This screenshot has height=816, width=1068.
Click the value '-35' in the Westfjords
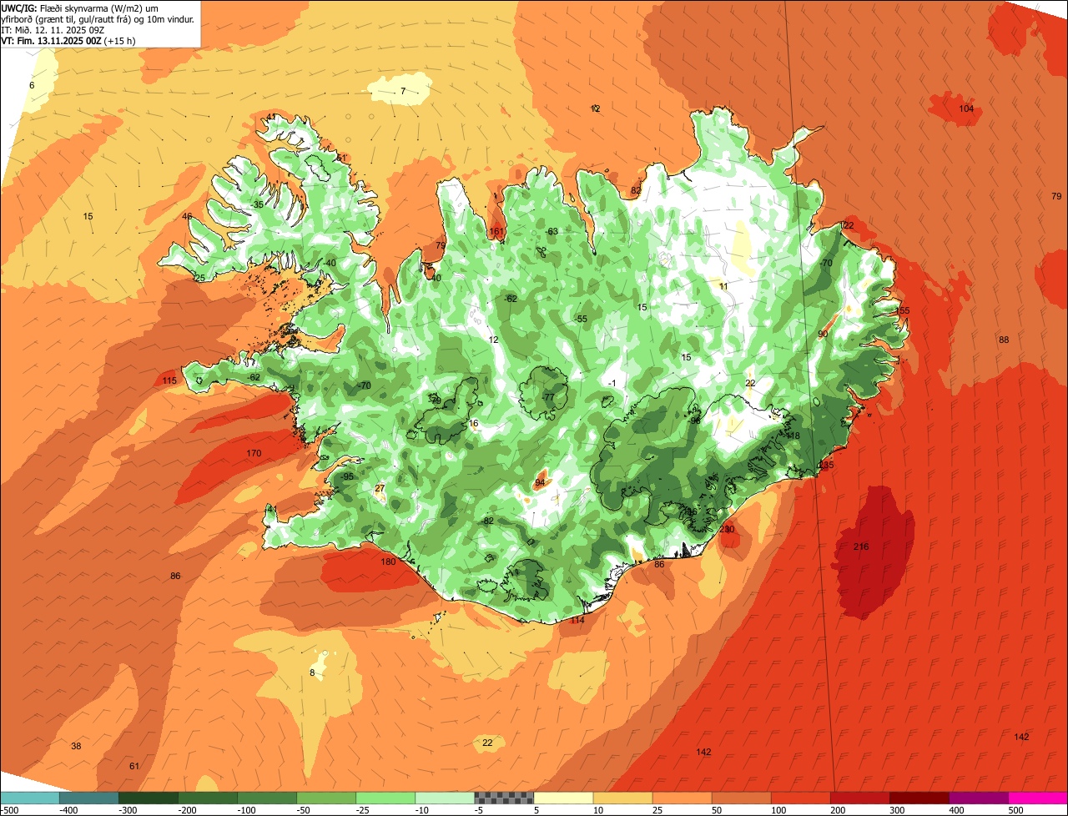click(257, 204)
